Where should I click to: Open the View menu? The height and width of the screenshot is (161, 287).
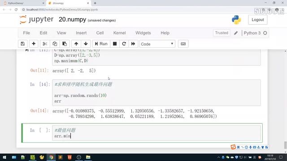(x=61, y=33)
